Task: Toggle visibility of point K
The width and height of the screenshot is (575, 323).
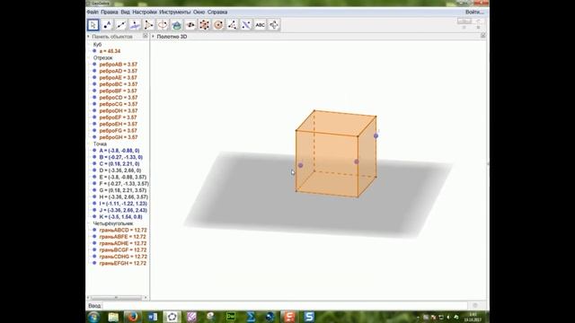Action: 94,217
